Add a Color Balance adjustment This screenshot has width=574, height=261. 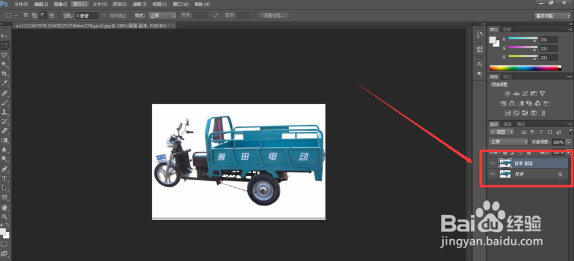(x=512, y=103)
